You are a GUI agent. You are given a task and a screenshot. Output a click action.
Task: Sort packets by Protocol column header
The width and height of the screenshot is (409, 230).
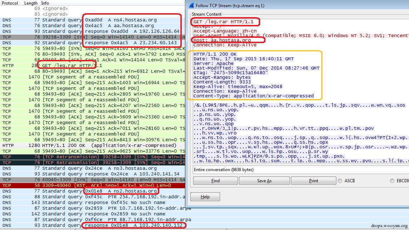click(x=10, y=3)
